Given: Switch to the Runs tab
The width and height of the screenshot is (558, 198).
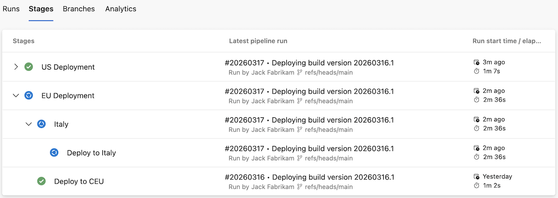Looking at the screenshot, I should [x=11, y=9].
